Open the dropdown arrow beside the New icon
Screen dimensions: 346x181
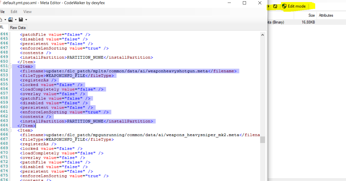tap(5, 20)
